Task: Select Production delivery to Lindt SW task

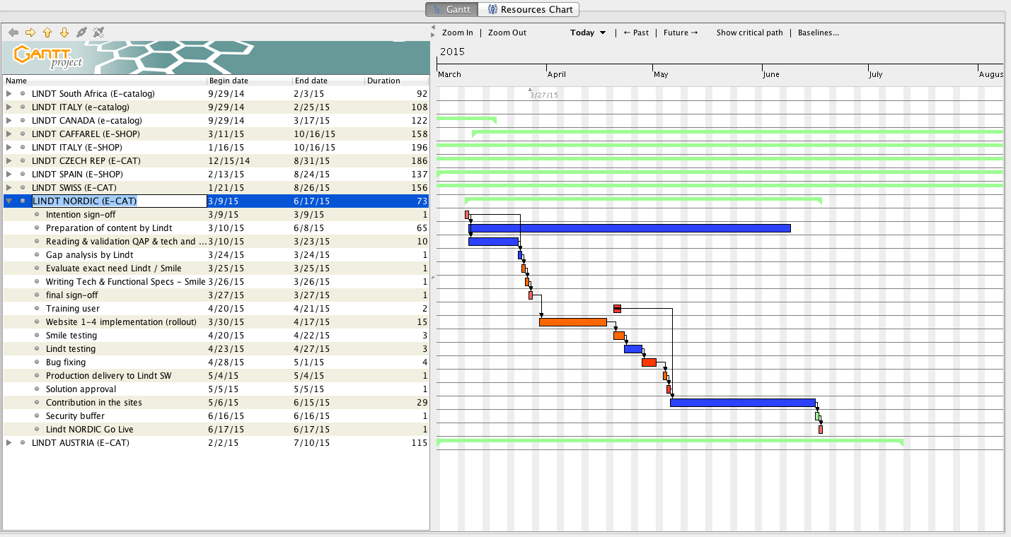Action: [216, 375]
